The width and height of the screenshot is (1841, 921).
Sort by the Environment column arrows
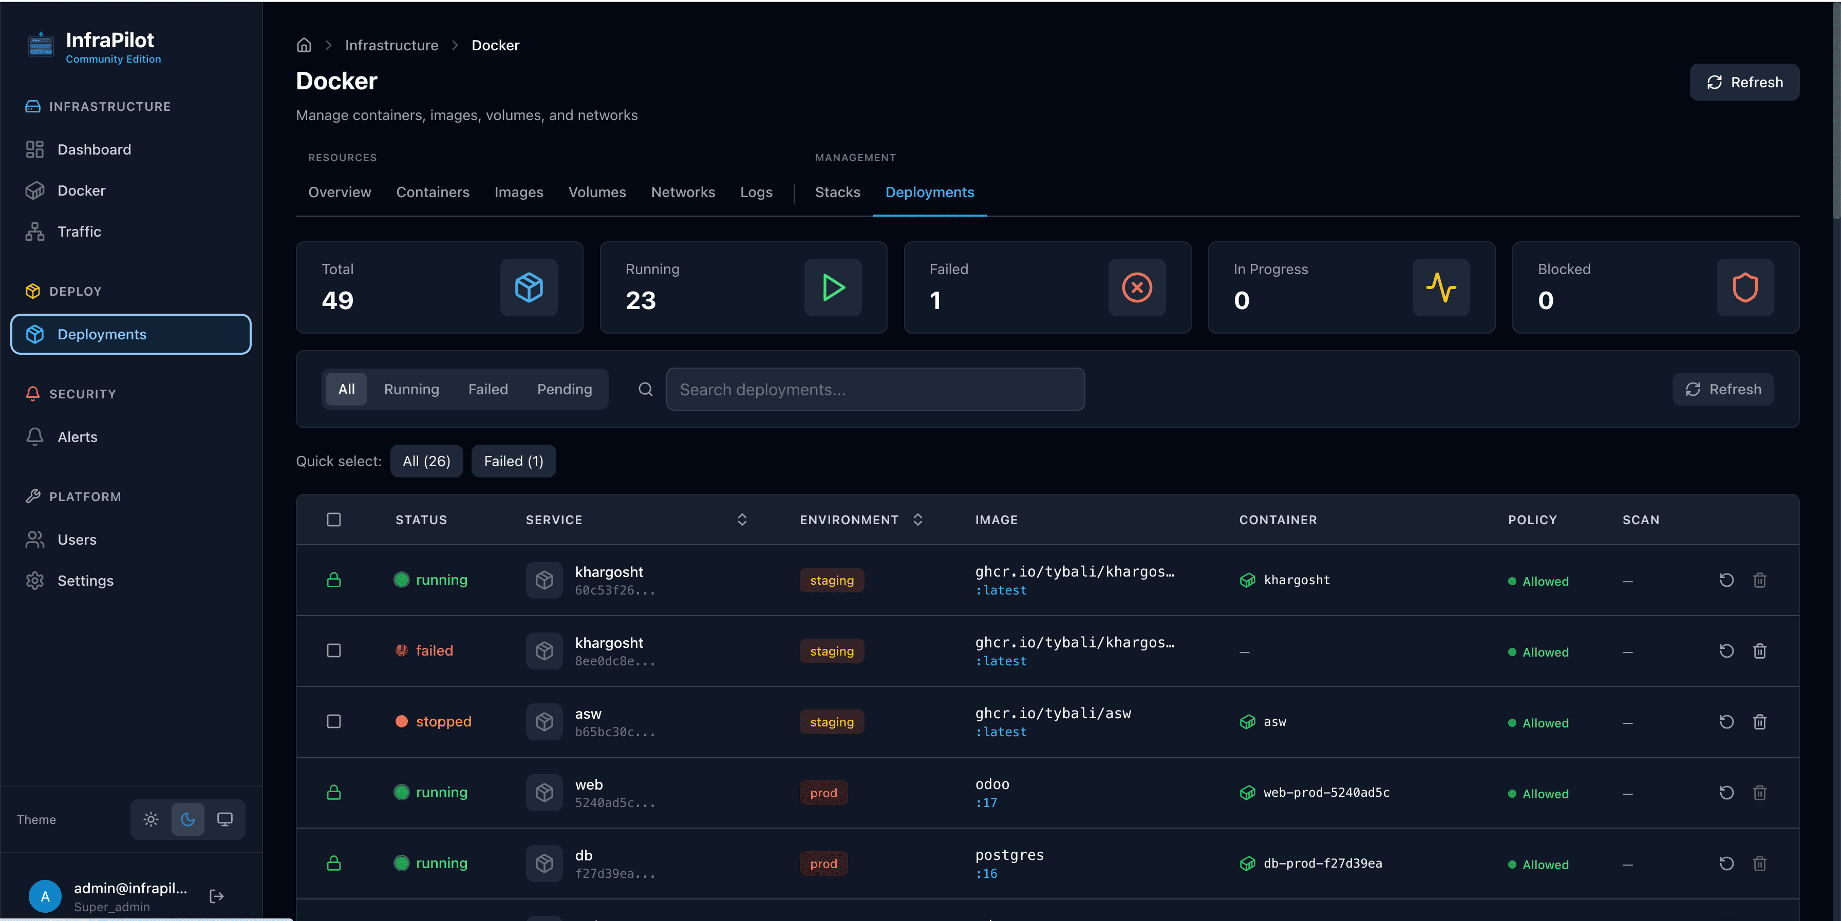[x=917, y=520]
